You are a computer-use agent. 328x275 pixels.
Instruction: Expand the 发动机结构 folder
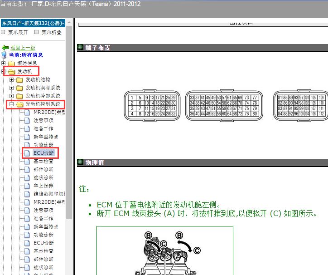[x=11, y=80]
